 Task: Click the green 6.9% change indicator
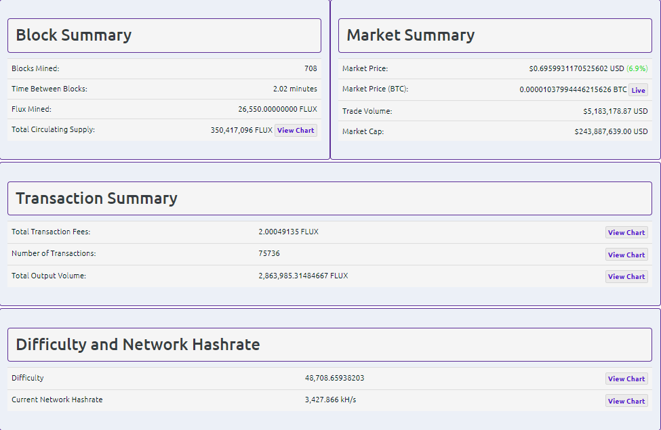[x=637, y=68]
